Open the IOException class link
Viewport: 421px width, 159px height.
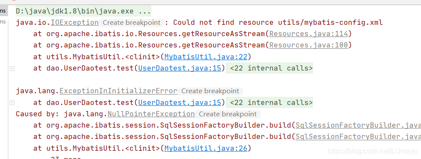coord(75,23)
